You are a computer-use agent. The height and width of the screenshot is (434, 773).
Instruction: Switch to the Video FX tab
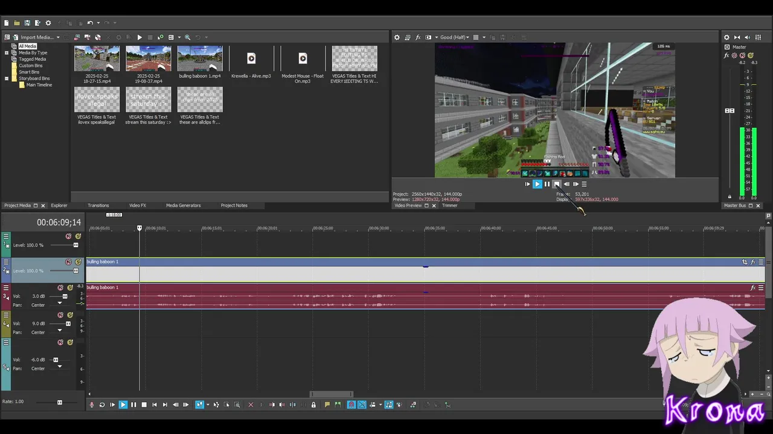point(138,206)
